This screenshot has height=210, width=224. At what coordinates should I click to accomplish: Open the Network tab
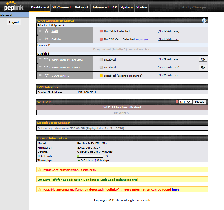pos(82,7)
